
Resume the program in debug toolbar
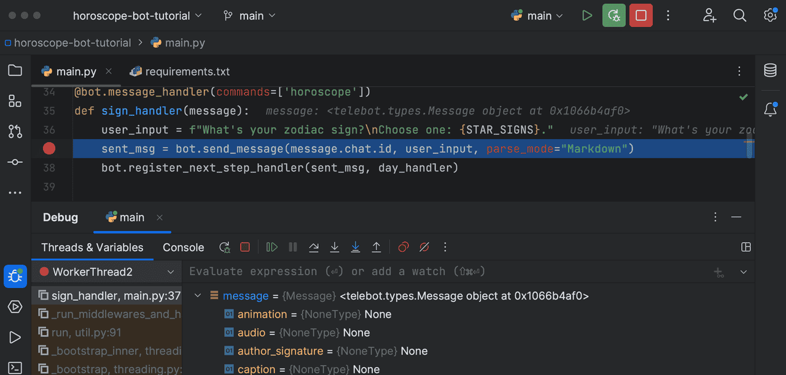272,247
